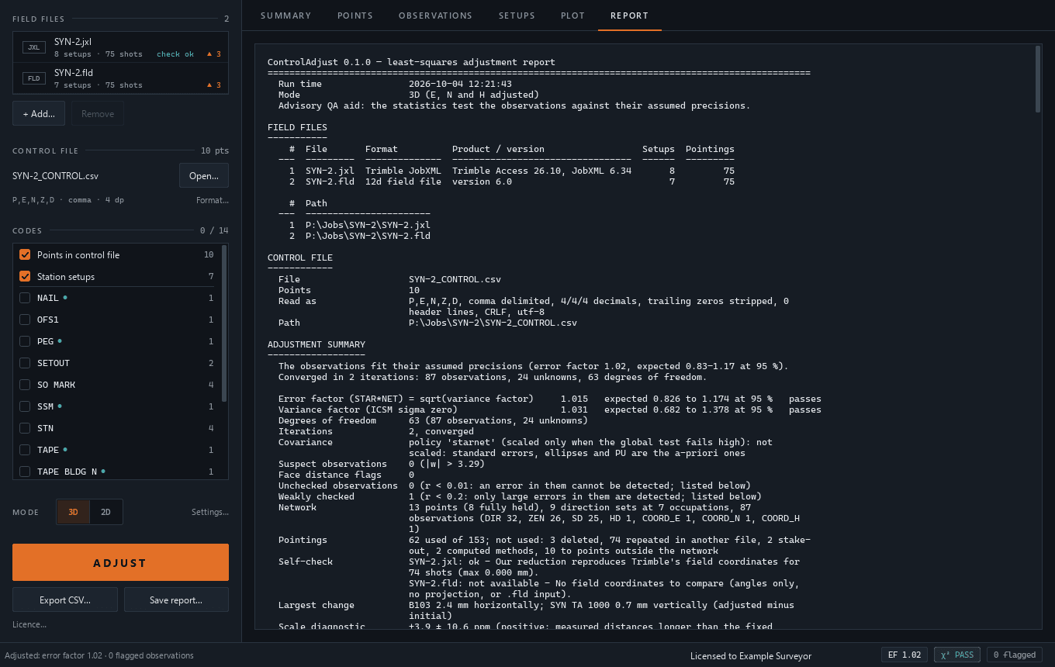Click the SYN-2_CONTROL.csv file name
1055x667 pixels.
(55, 175)
